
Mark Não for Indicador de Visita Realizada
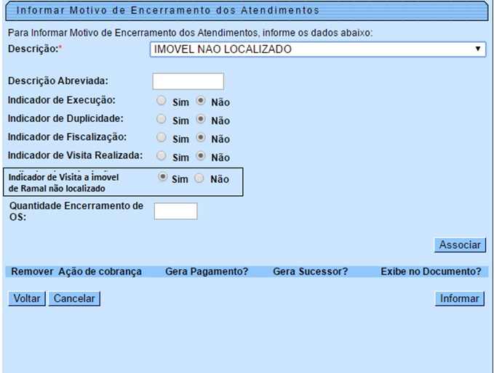click(x=202, y=156)
